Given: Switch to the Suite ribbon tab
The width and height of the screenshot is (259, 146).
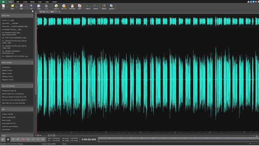Looking at the screenshot, I should [x=47, y=2].
